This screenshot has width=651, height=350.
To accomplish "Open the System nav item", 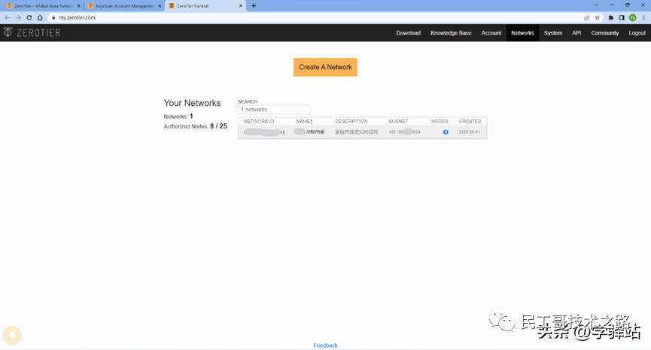I will pos(553,33).
